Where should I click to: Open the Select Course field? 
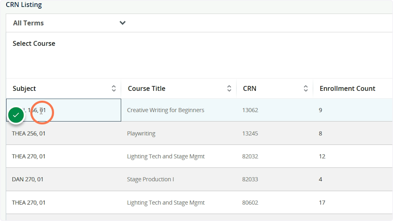click(34, 44)
